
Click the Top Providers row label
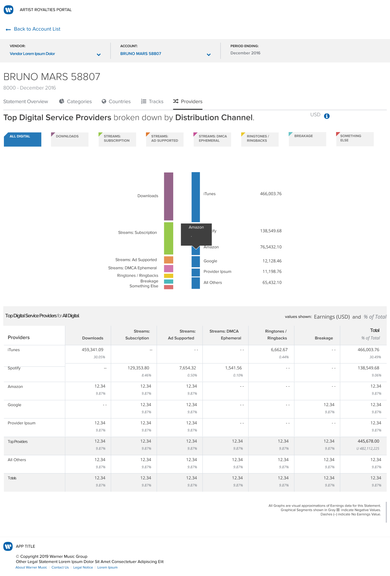coord(18,442)
